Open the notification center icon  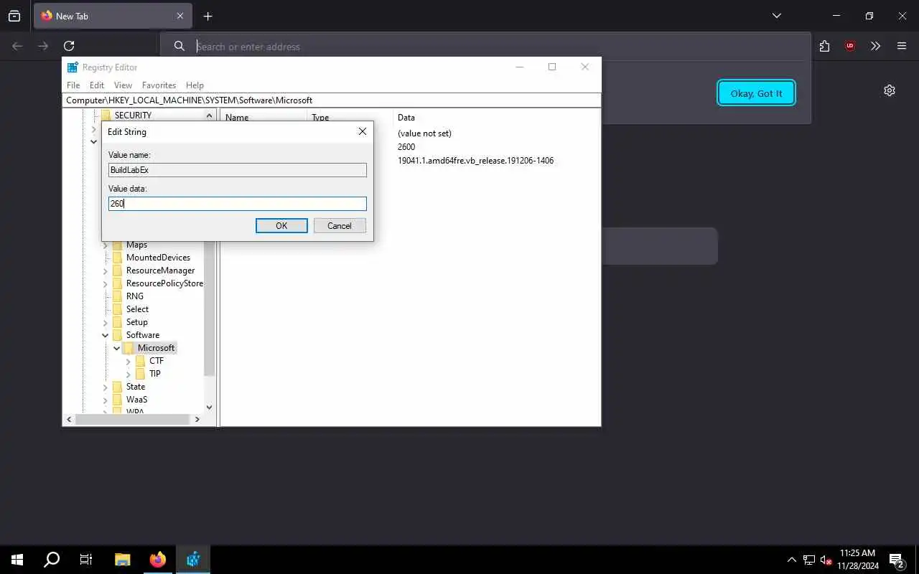coord(897,560)
